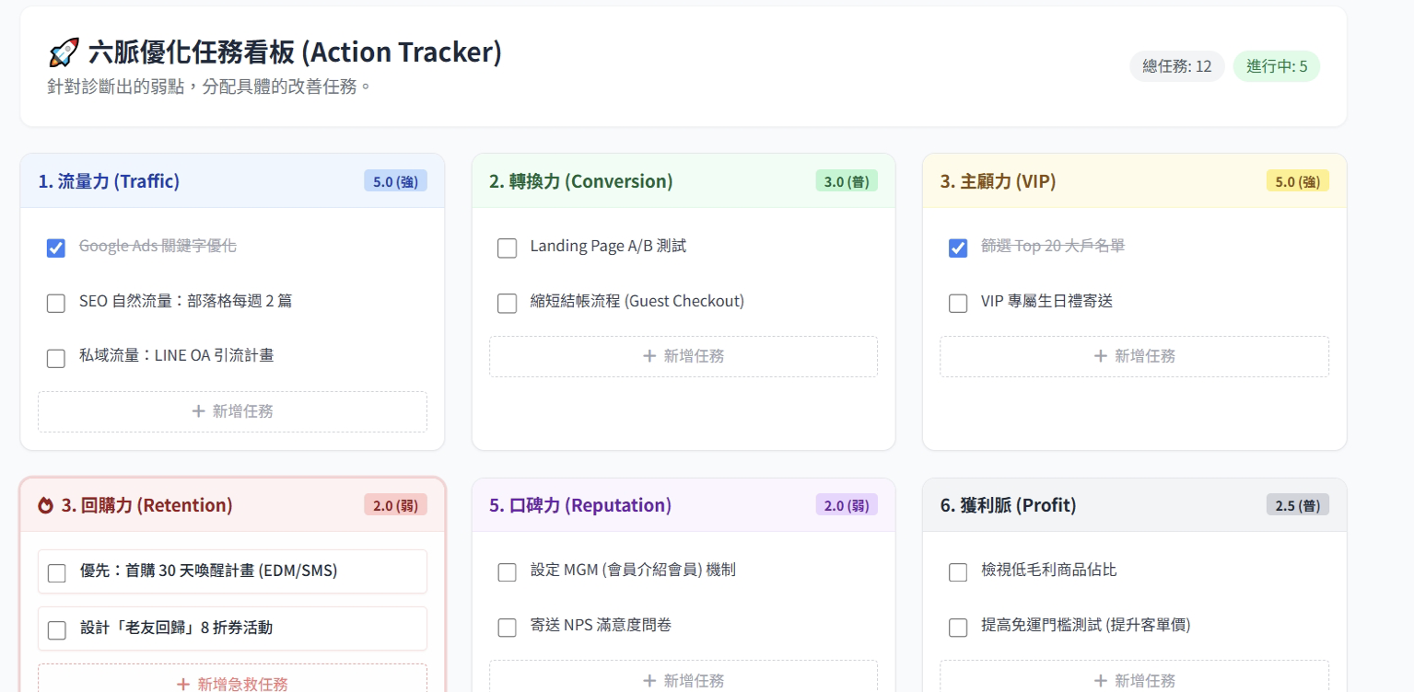Tick the Landing Page A/B 測試 checkbox
Viewport: 1414px width, 692px height.
coord(507,248)
